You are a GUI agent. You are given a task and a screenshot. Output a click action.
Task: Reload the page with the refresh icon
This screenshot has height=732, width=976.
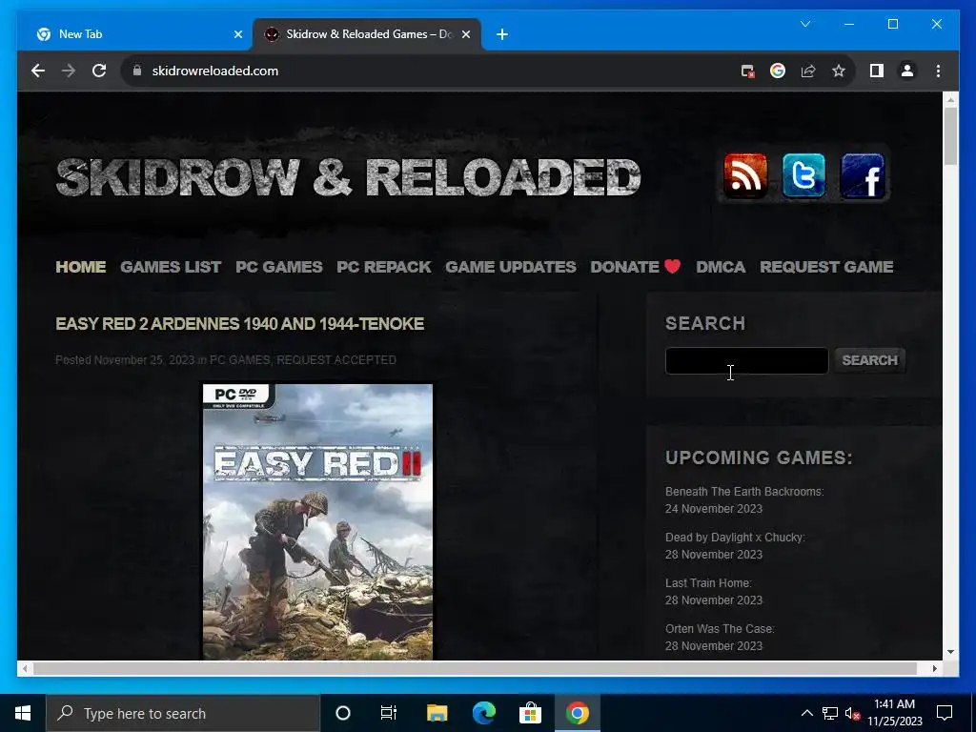(x=99, y=71)
